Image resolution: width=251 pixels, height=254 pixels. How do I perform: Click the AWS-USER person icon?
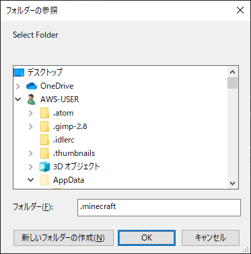click(32, 99)
